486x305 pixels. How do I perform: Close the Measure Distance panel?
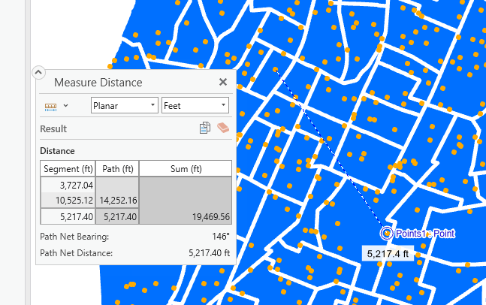(x=223, y=82)
